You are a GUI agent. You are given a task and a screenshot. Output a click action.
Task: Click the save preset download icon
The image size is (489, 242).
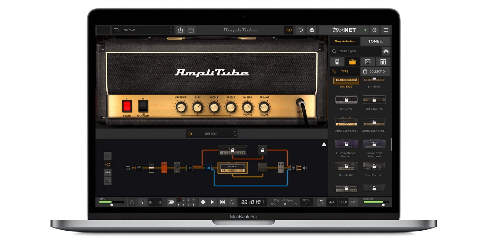(x=180, y=30)
